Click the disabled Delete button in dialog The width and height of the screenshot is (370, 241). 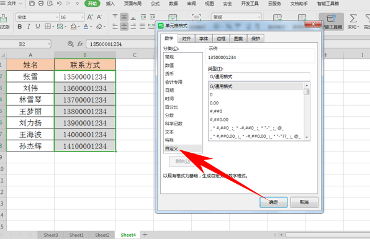pos(183,161)
